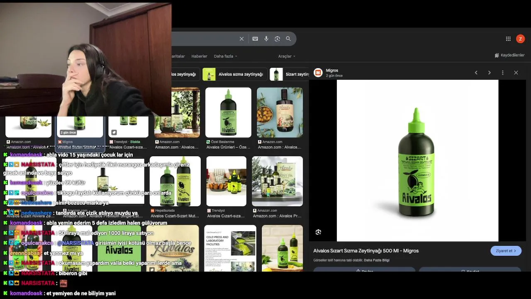Screen dimensions: 531x299
Task: Click 'Aivalos Ürünleri – Öze...' result title
Action: [229, 147]
